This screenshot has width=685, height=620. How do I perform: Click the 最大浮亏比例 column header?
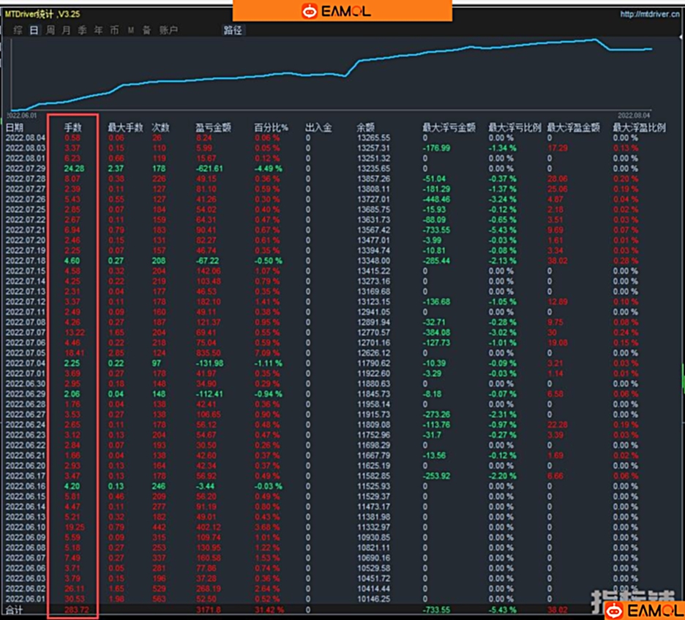pyautogui.click(x=514, y=127)
